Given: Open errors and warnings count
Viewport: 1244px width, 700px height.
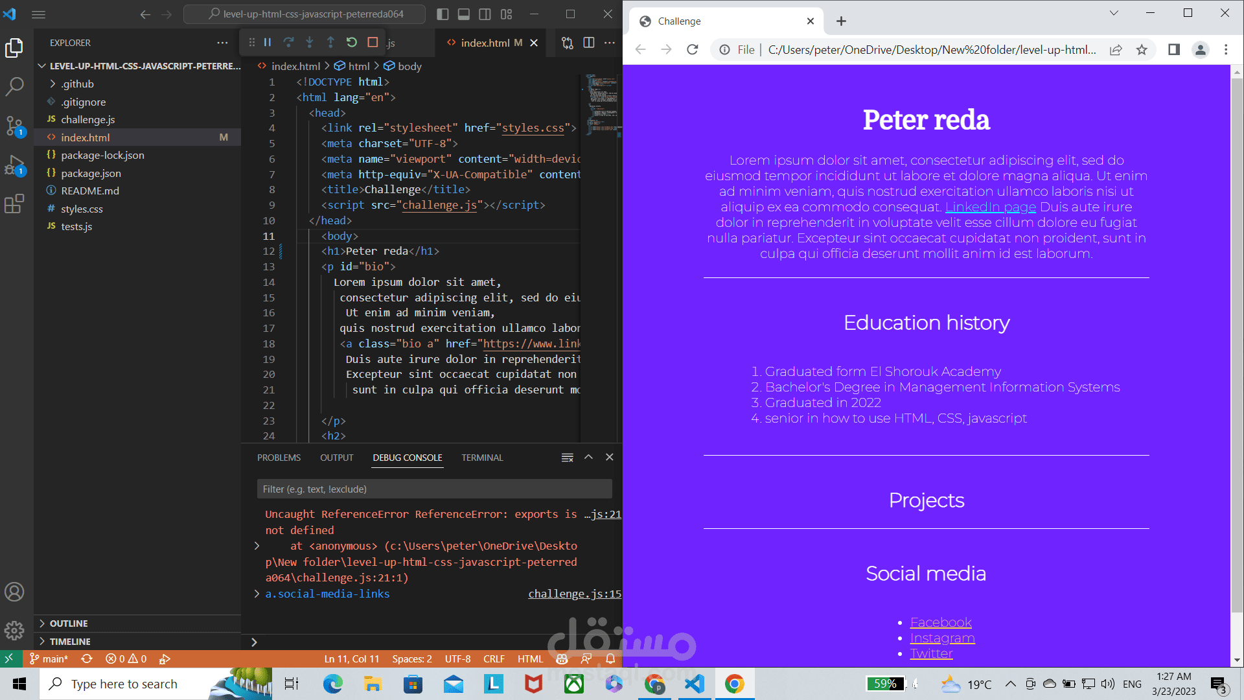Looking at the screenshot, I should pos(126,659).
